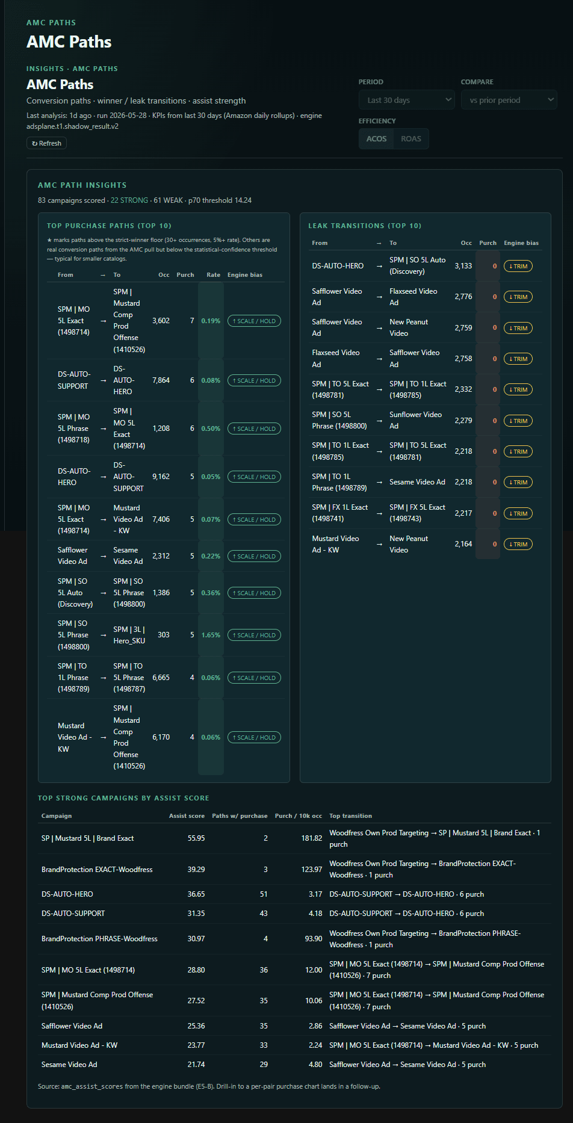Click Scale/Hold badge in the 0.50% rate row

[254, 428]
